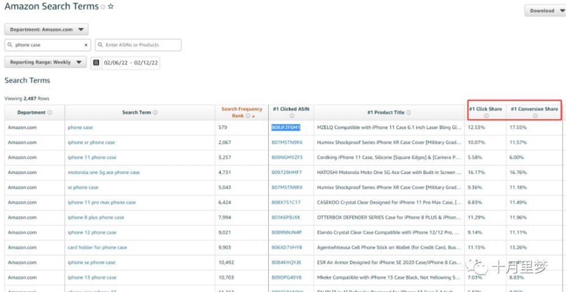This screenshot has height=292, width=566.
Task: Click ASIN link B08X751C17
Action: [x=286, y=202]
